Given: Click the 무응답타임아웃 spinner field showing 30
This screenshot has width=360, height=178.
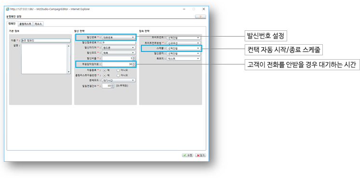Looking at the screenshot, I should 118,64.
